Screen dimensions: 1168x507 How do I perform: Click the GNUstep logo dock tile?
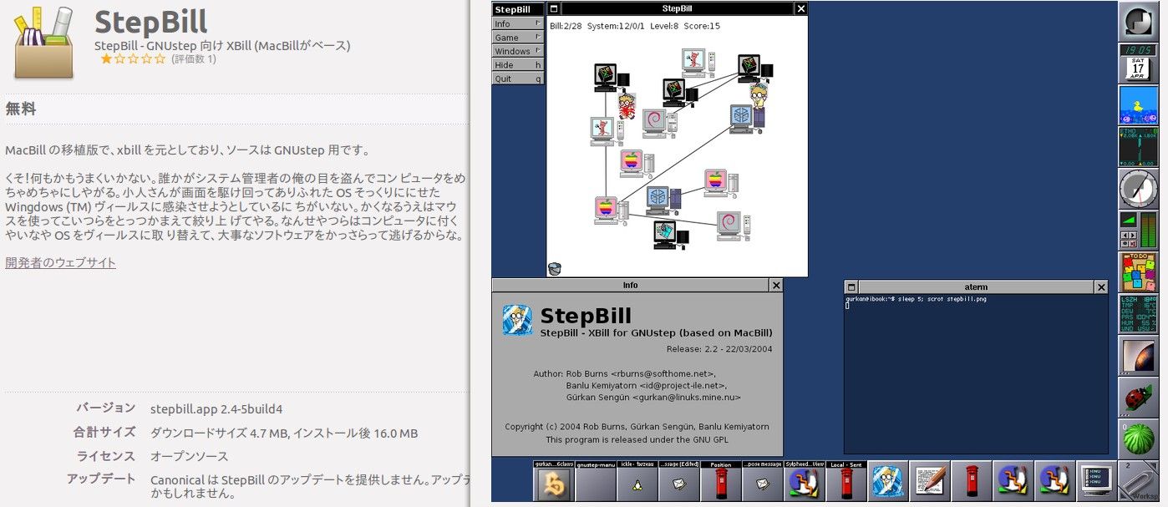[x=1138, y=22]
